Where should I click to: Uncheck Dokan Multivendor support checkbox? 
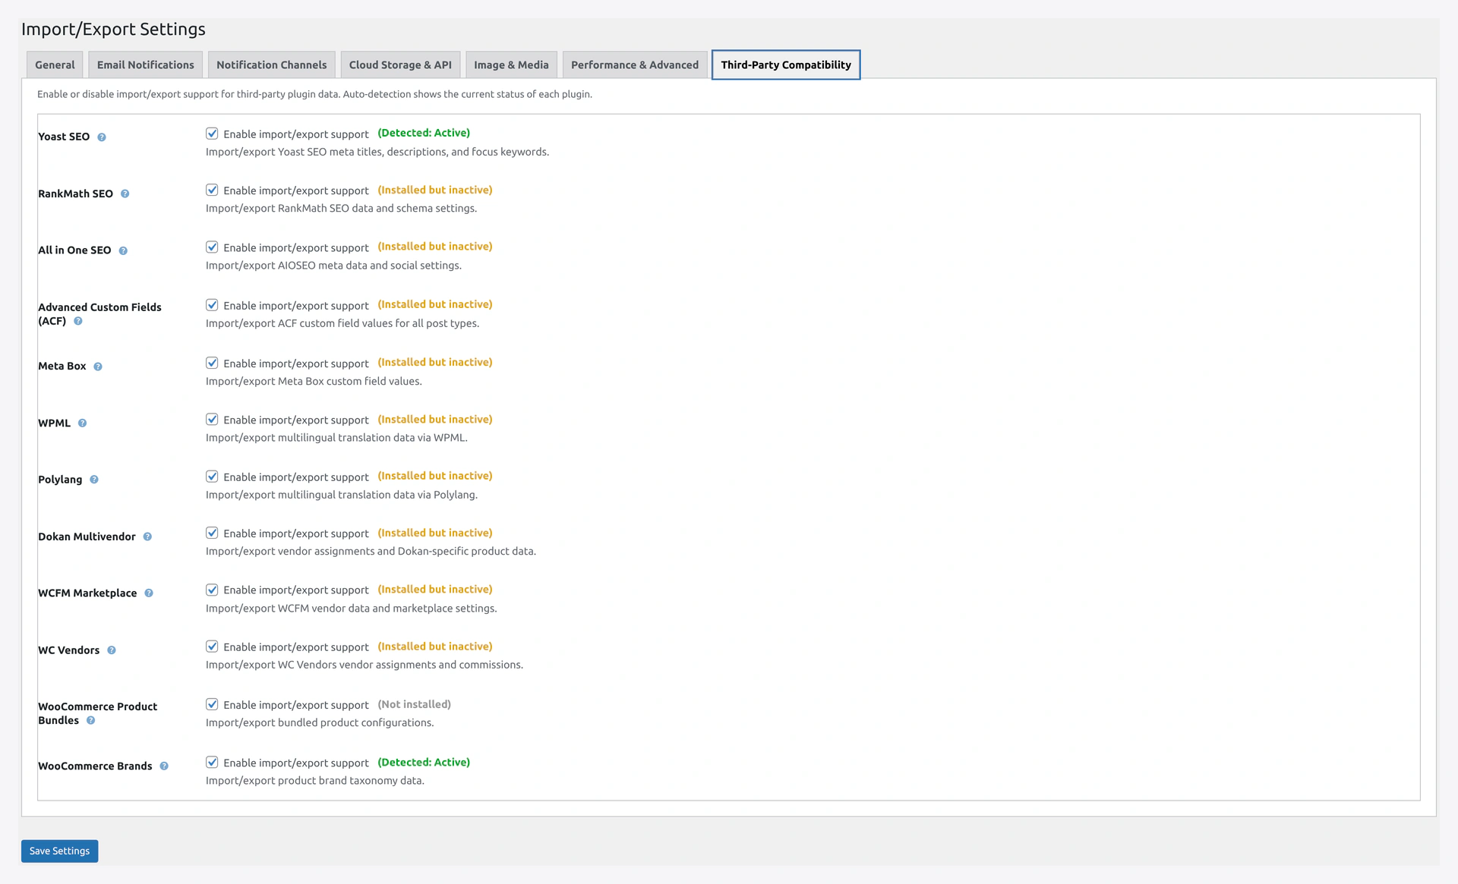[x=212, y=533]
